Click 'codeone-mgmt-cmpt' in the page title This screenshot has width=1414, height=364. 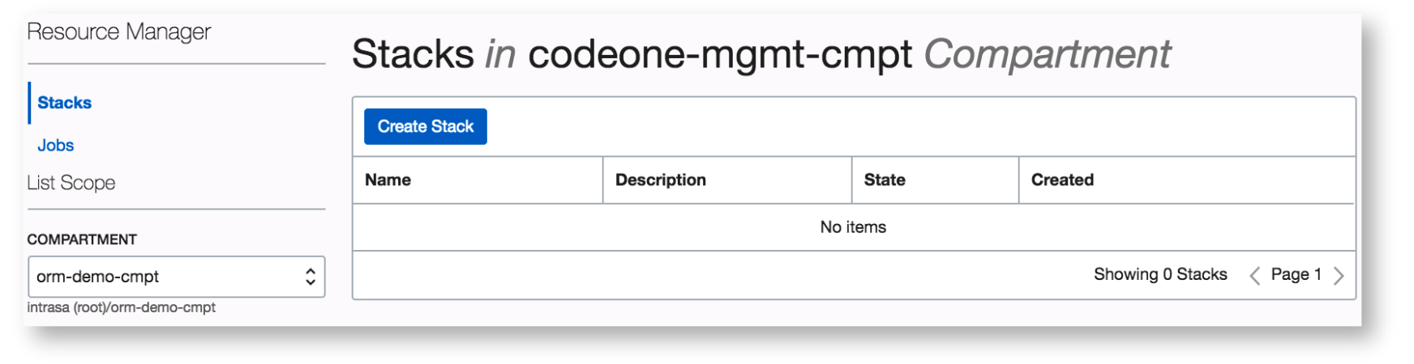pyautogui.click(x=720, y=54)
